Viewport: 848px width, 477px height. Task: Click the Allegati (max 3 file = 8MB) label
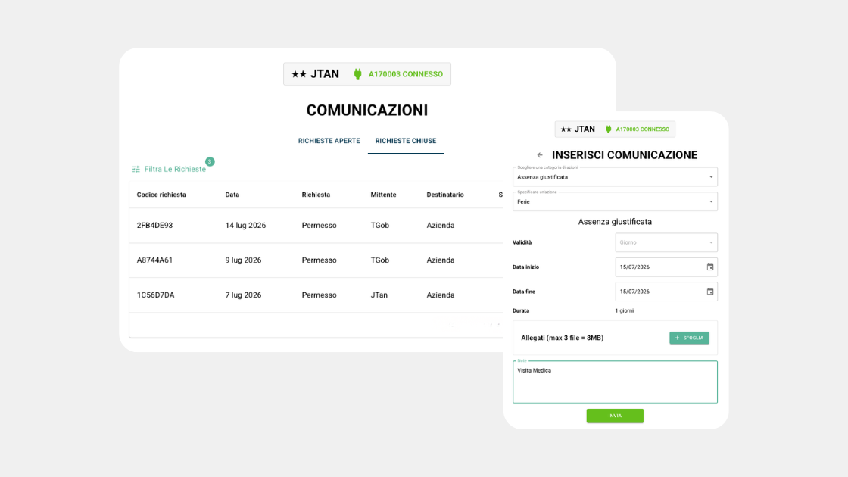pyautogui.click(x=562, y=338)
